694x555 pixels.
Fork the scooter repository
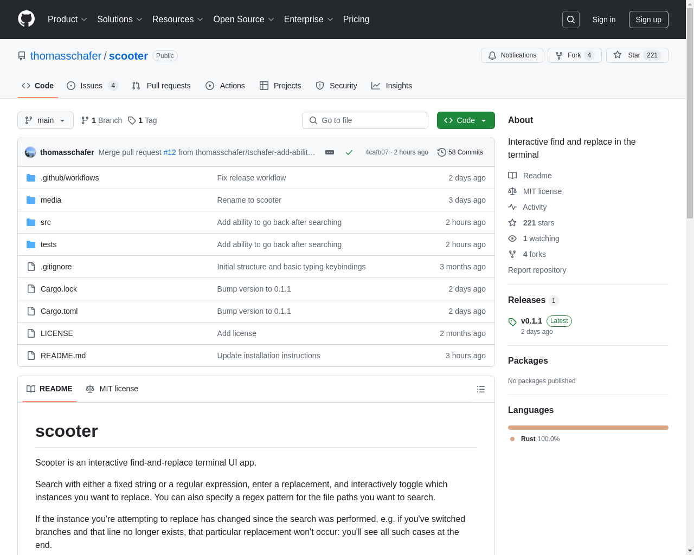pos(574,55)
